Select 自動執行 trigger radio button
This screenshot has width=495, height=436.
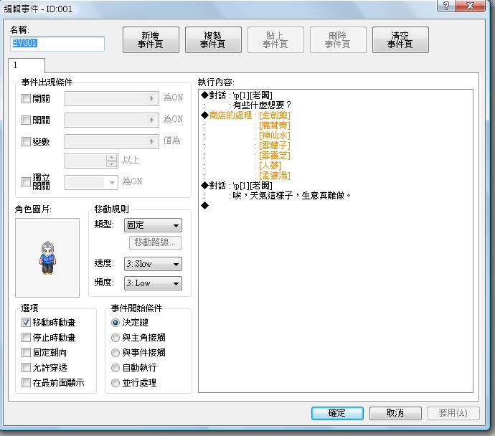click(x=115, y=368)
